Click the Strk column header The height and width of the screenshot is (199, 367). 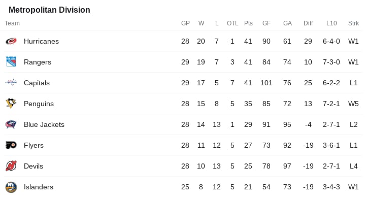[353, 23]
